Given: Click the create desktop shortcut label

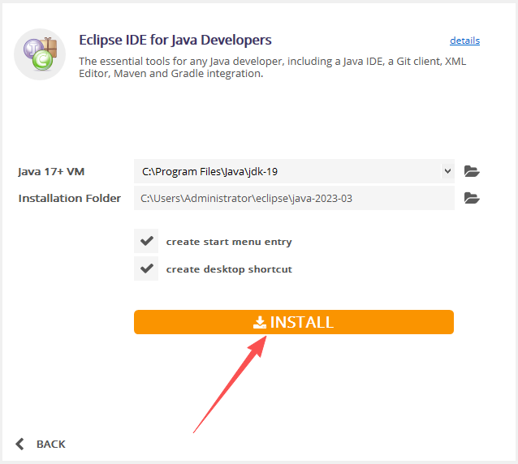Looking at the screenshot, I should pyautogui.click(x=229, y=269).
